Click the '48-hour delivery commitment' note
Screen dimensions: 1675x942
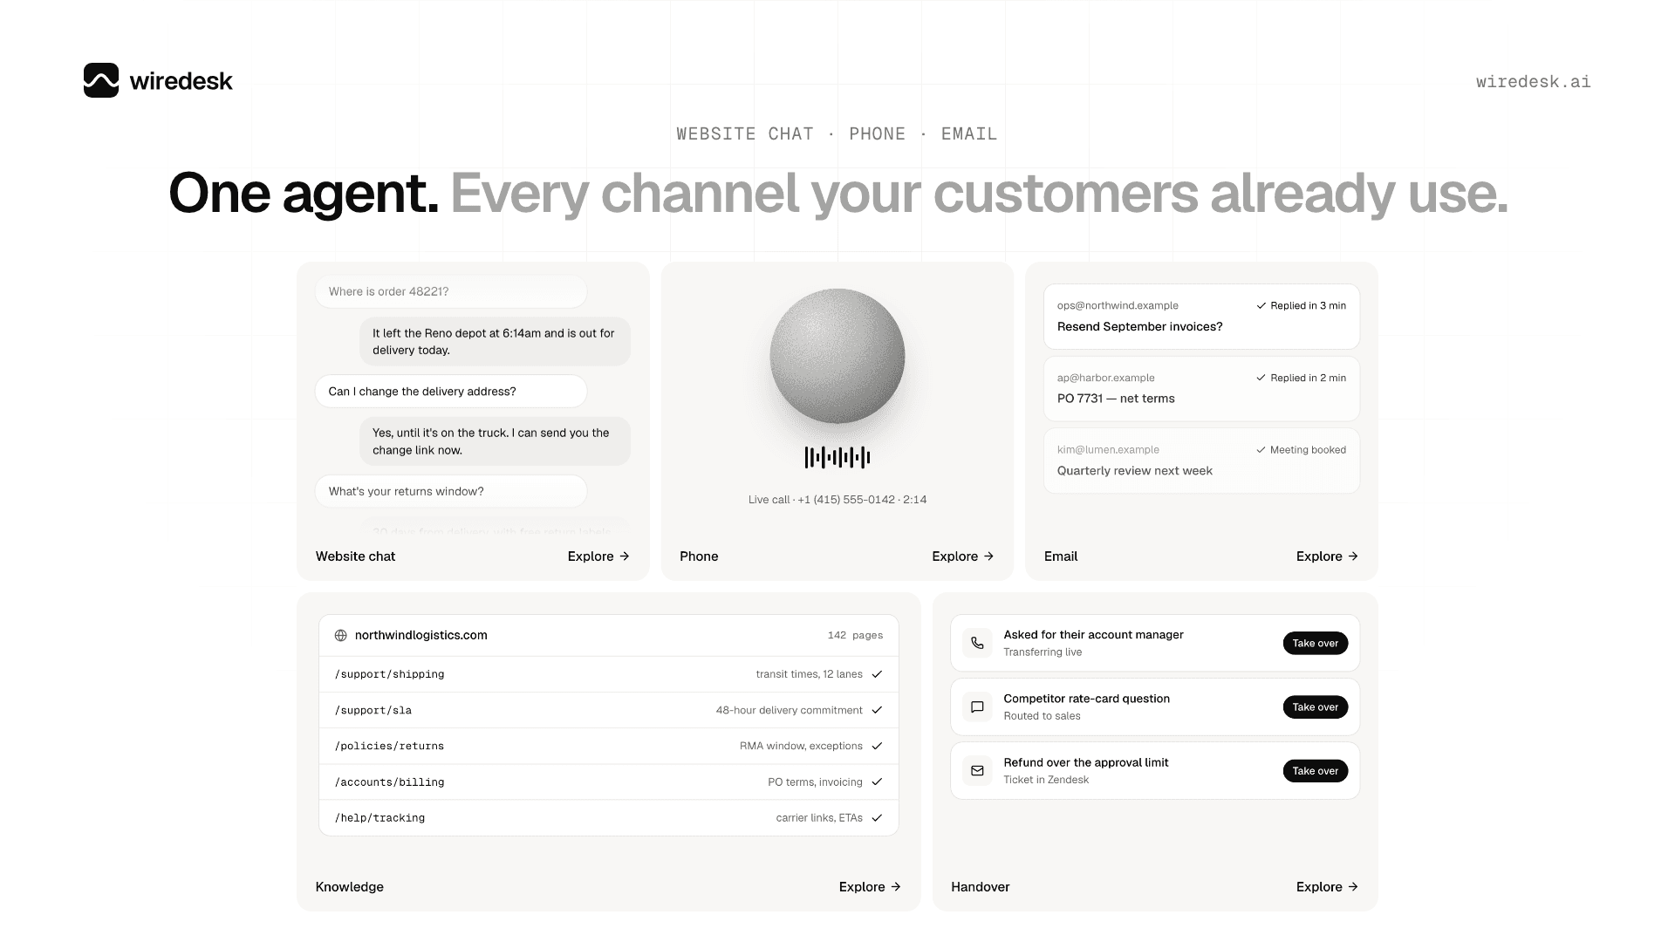789,710
